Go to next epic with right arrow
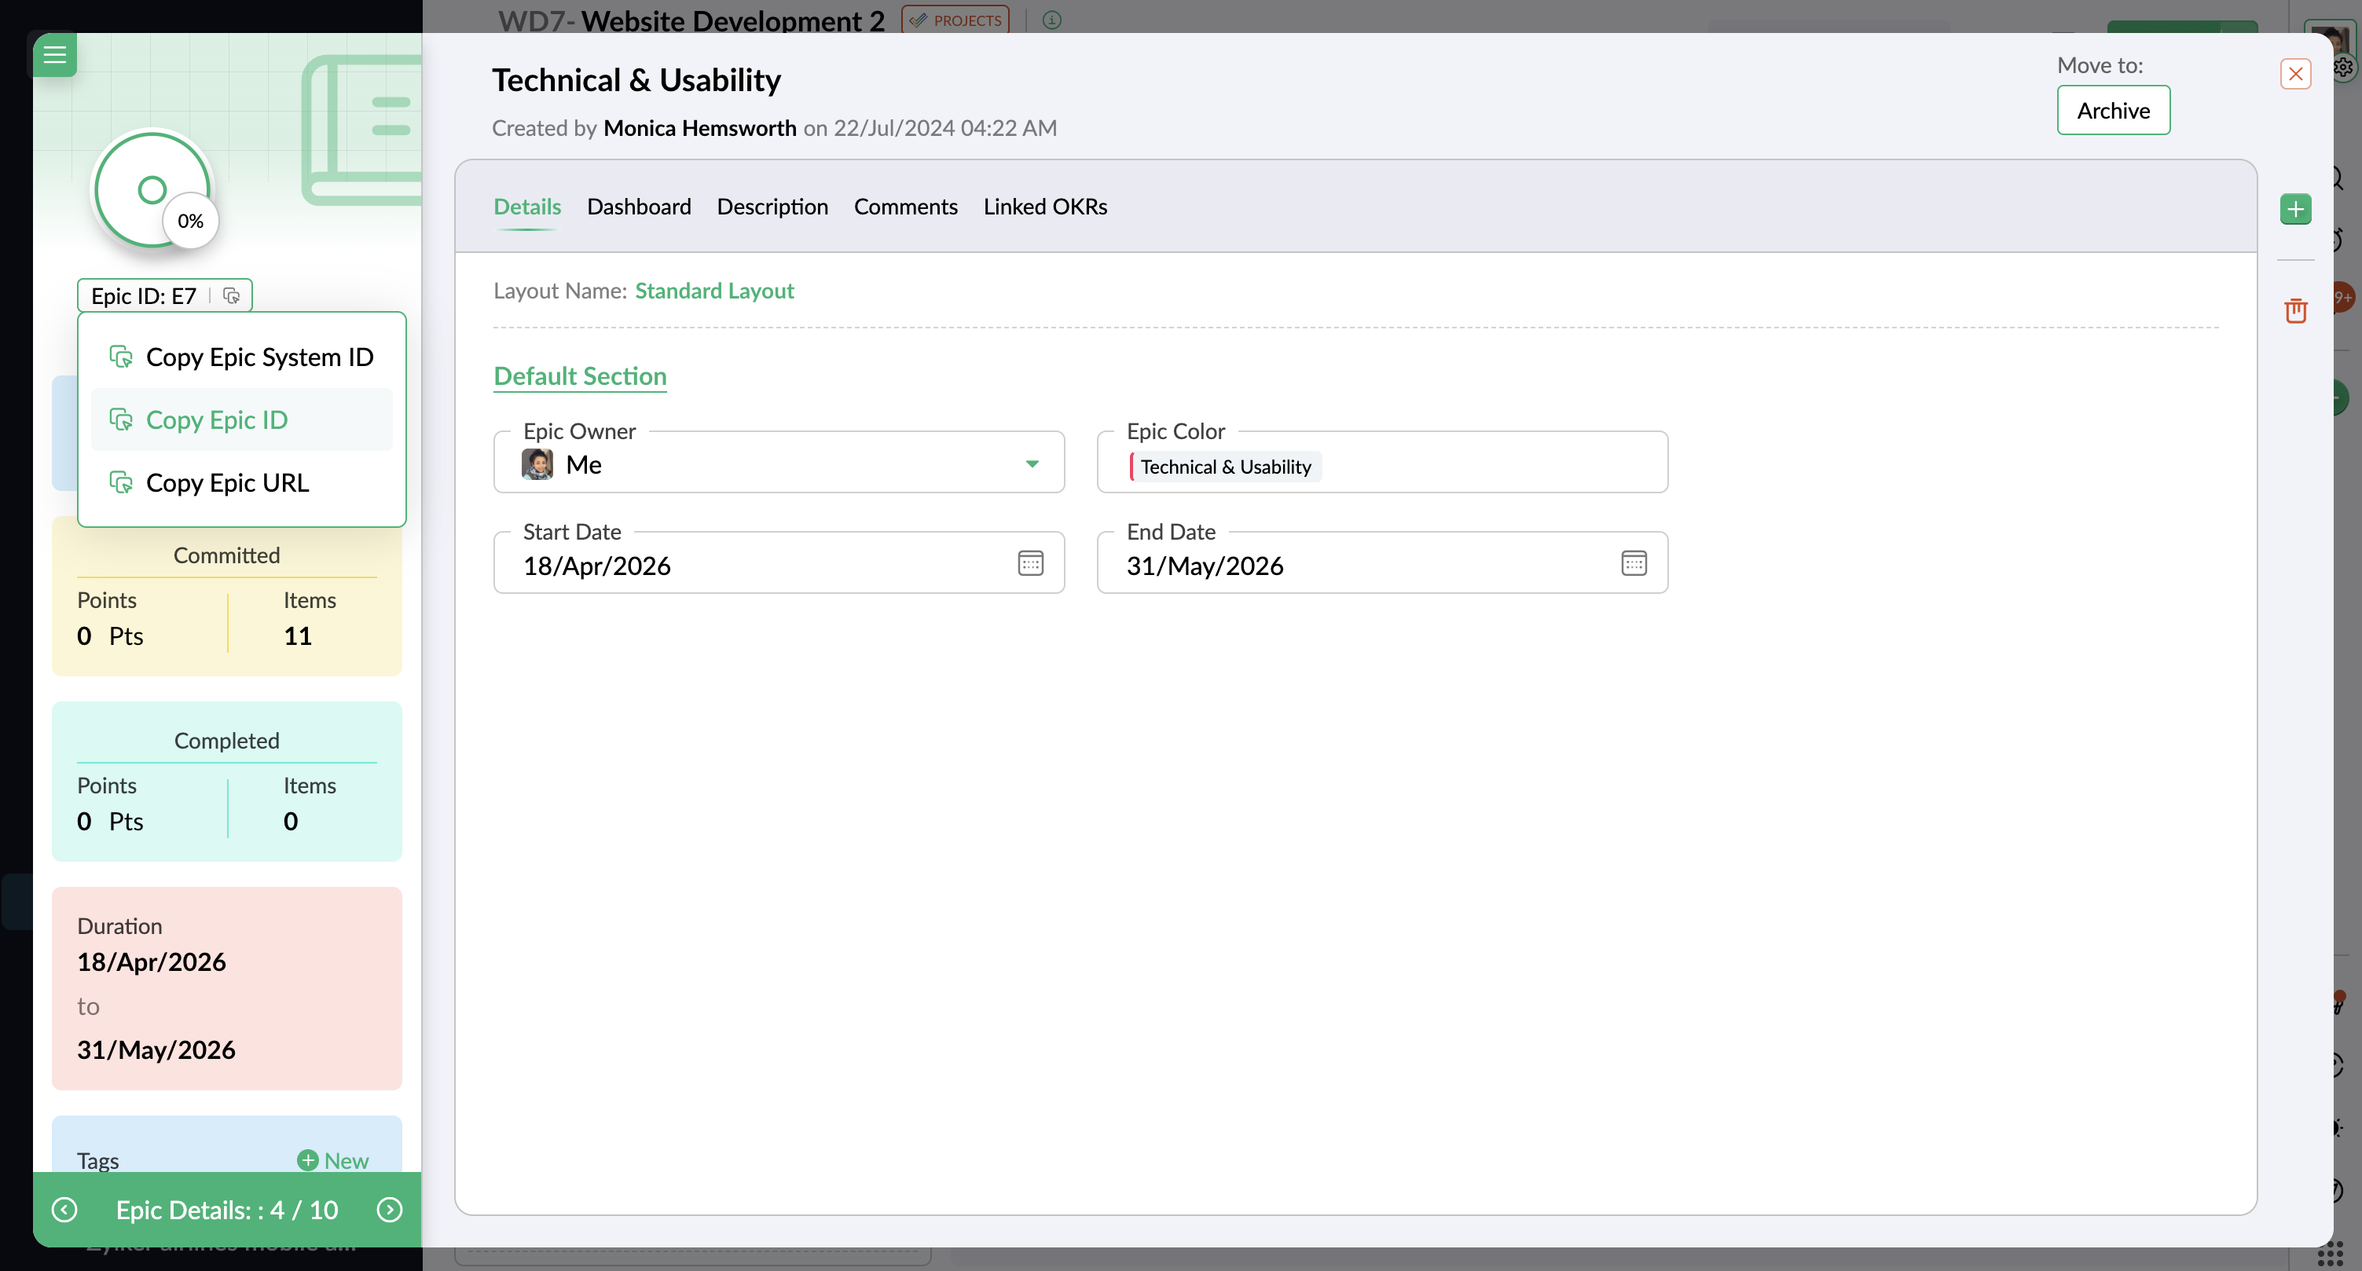The image size is (2362, 1271). (x=390, y=1210)
